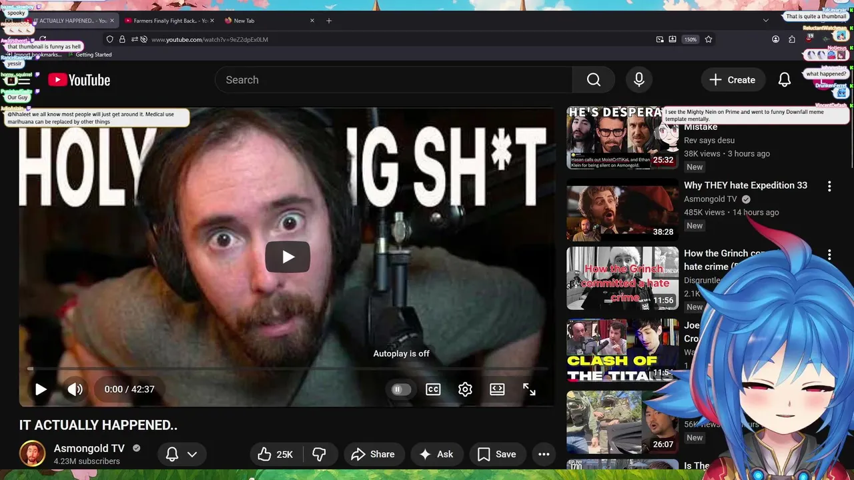The height and width of the screenshot is (480, 854).
Task: Close the 'Farmers Finally Fight Back' tab
Action: click(213, 21)
